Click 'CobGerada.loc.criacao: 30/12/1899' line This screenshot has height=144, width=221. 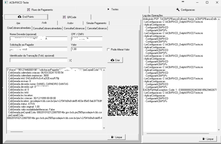click(32, 98)
